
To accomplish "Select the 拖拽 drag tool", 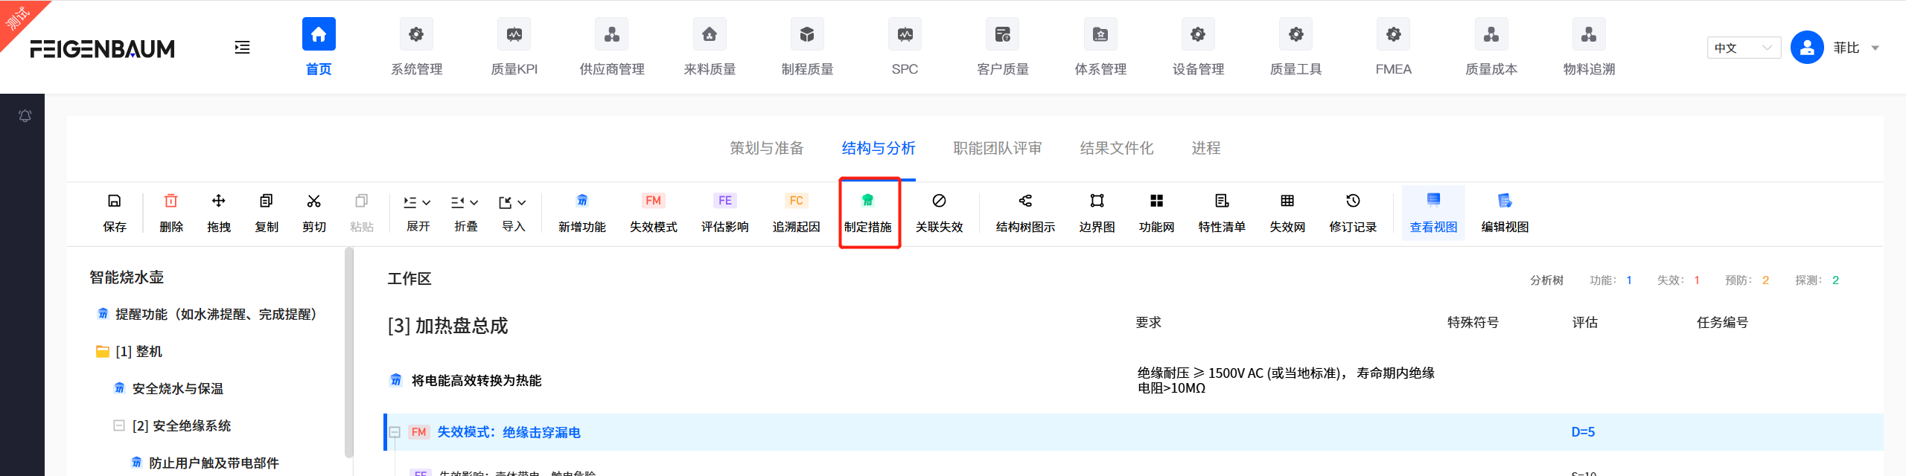I will click(219, 213).
